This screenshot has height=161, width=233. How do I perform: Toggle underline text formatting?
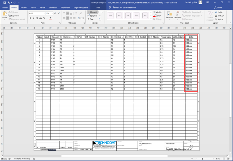tap(37, 18)
